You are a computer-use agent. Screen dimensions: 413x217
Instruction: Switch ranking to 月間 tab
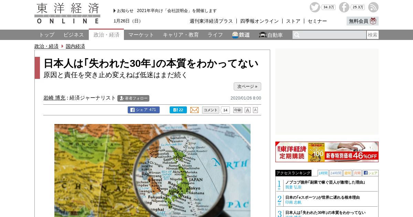(x=357, y=173)
